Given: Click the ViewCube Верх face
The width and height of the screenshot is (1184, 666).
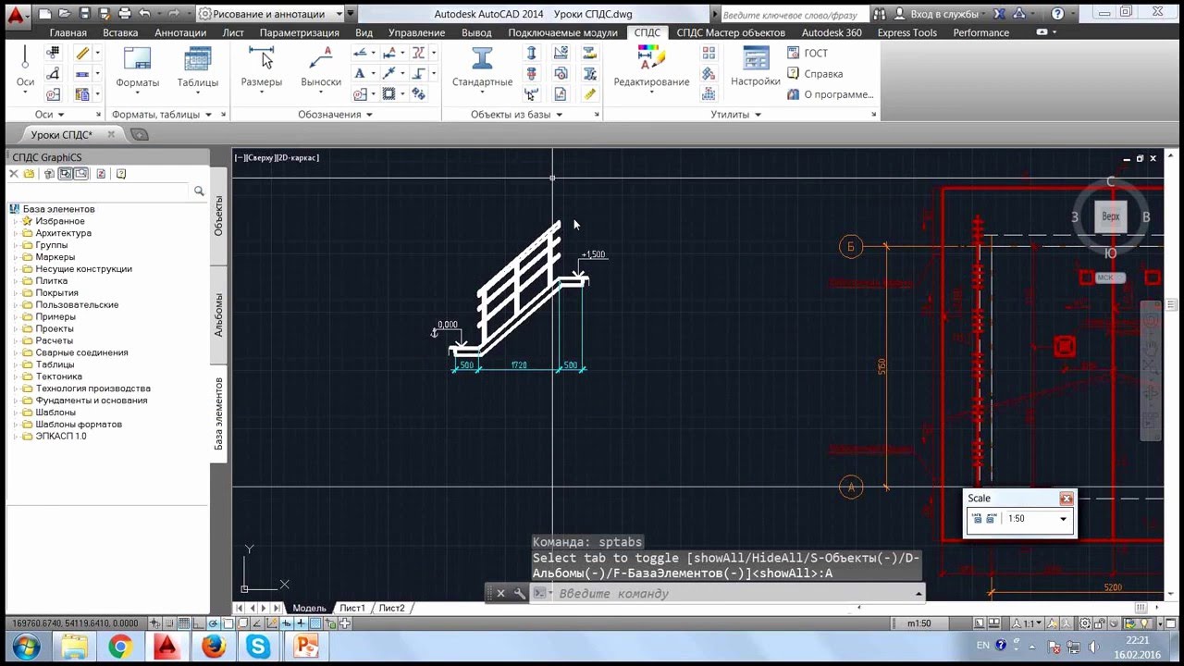Looking at the screenshot, I should coord(1111,216).
